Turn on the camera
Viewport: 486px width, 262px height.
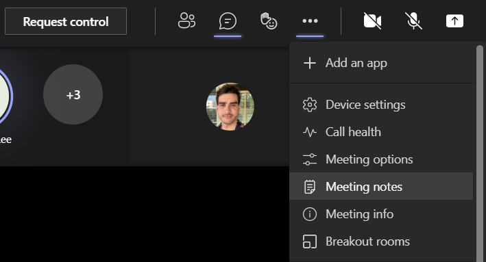coord(372,21)
